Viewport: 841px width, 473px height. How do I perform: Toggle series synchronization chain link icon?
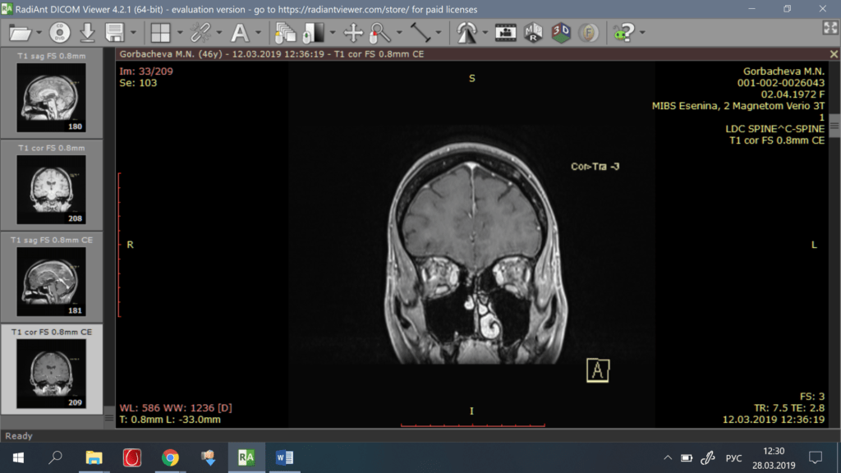200,33
